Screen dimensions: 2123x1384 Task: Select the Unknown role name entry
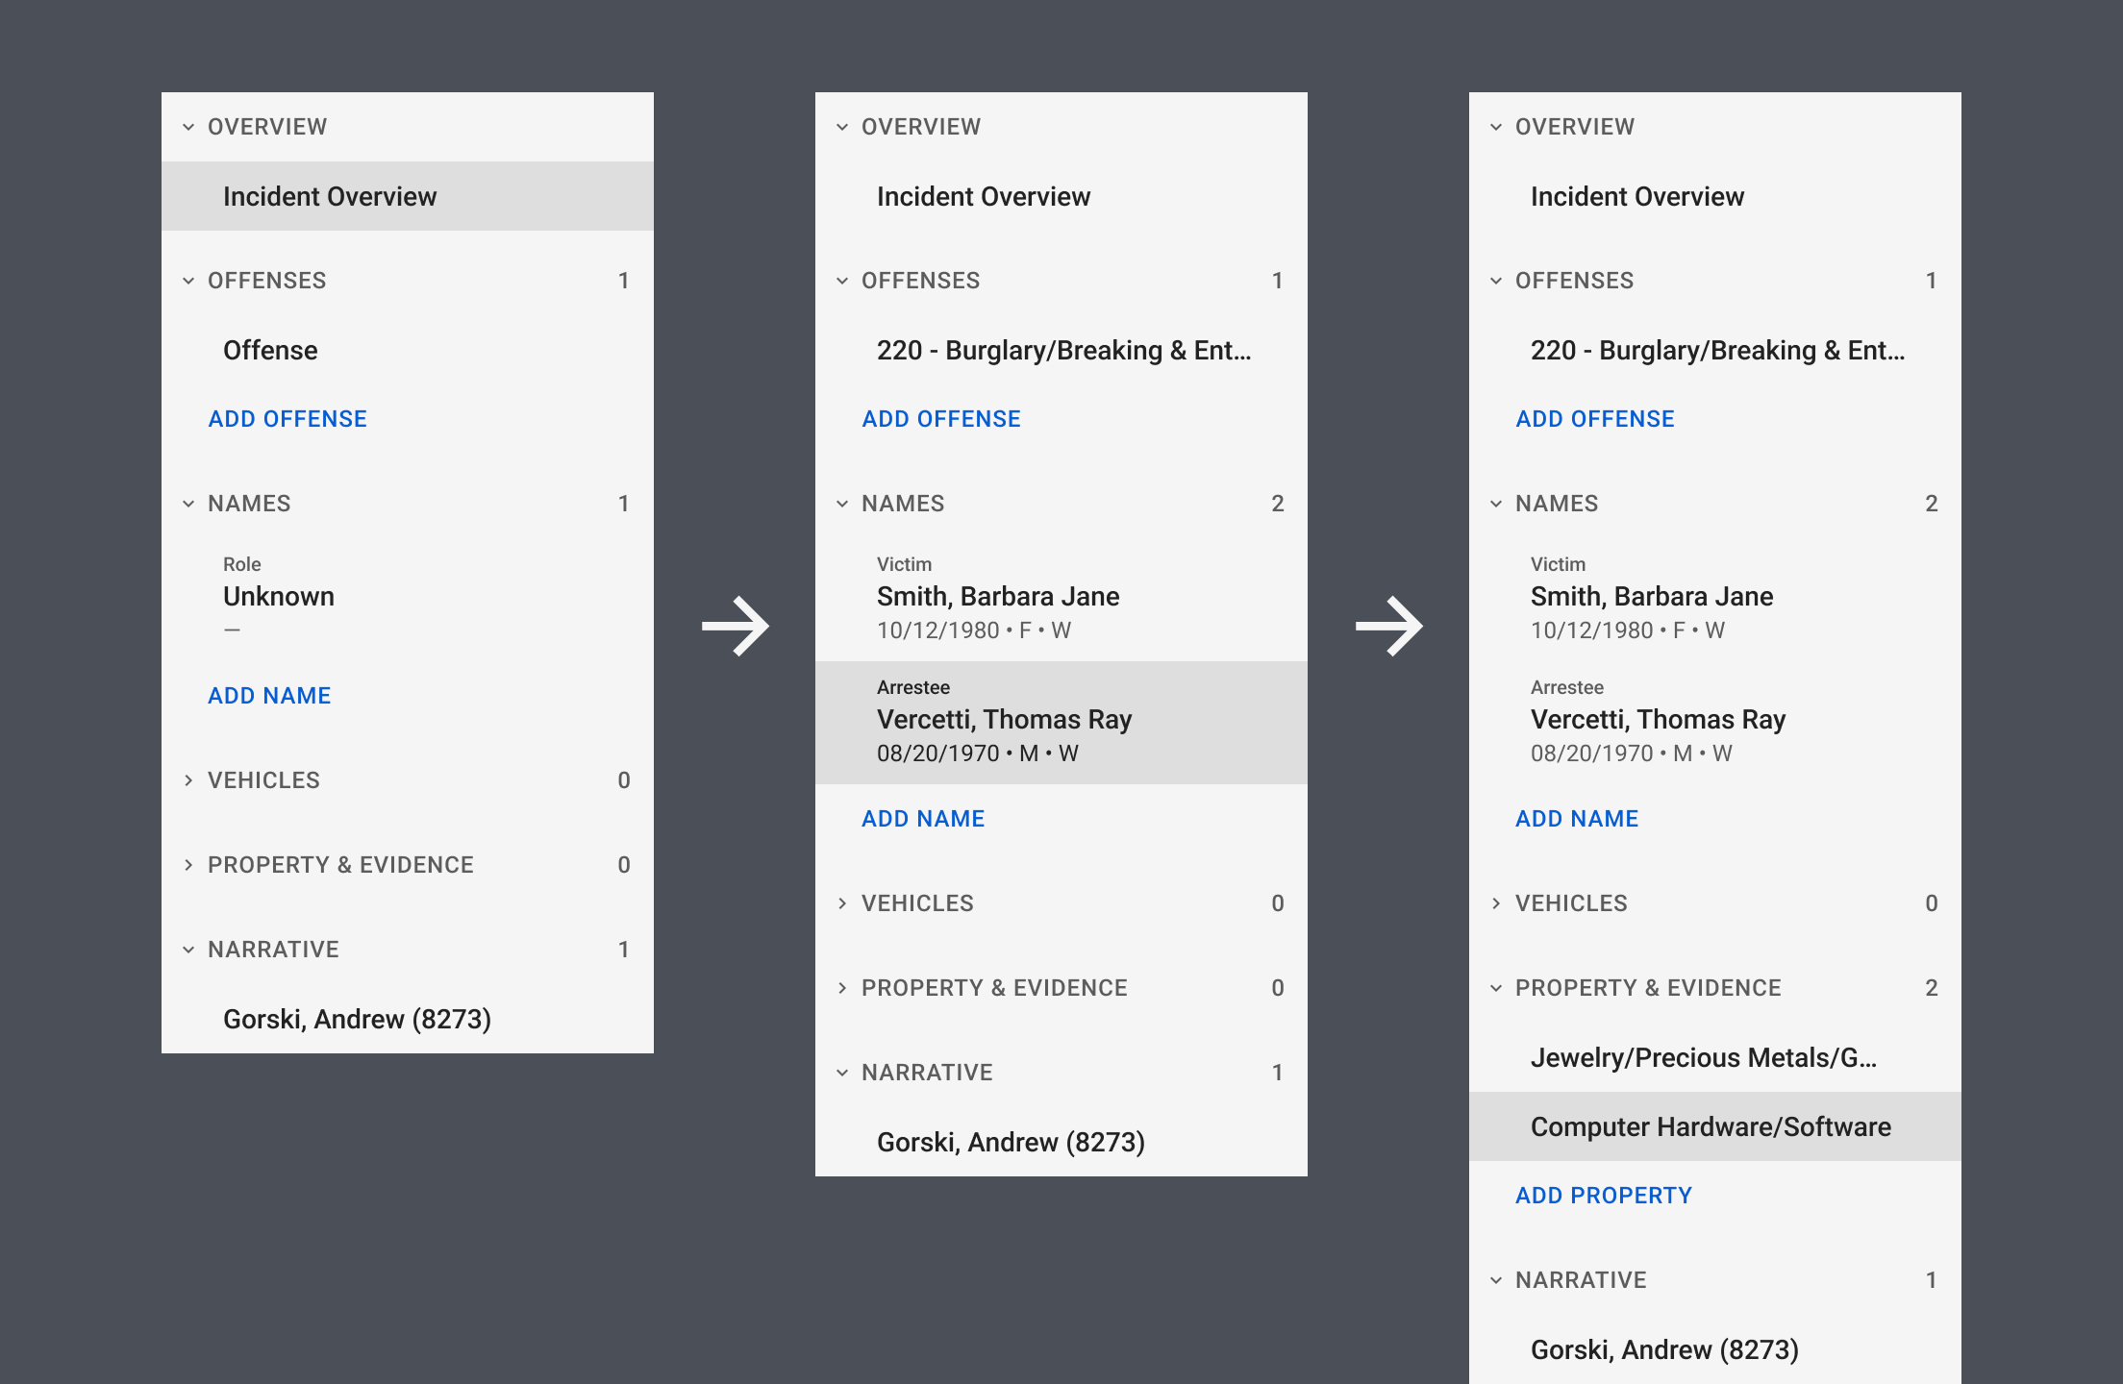[x=408, y=600]
